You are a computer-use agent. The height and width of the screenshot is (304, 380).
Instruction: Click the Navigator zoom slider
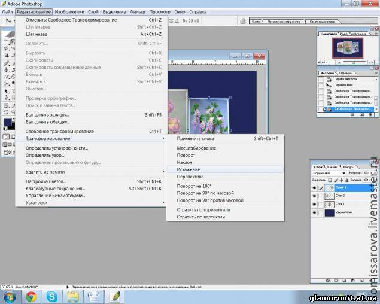(x=354, y=63)
